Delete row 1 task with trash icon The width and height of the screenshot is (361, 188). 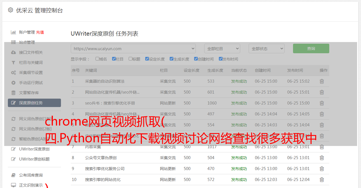[x=322, y=81]
